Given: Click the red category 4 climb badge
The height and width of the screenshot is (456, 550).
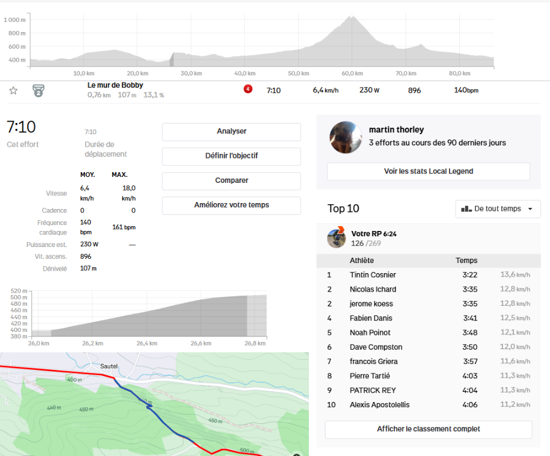Looking at the screenshot, I should pyautogui.click(x=248, y=89).
